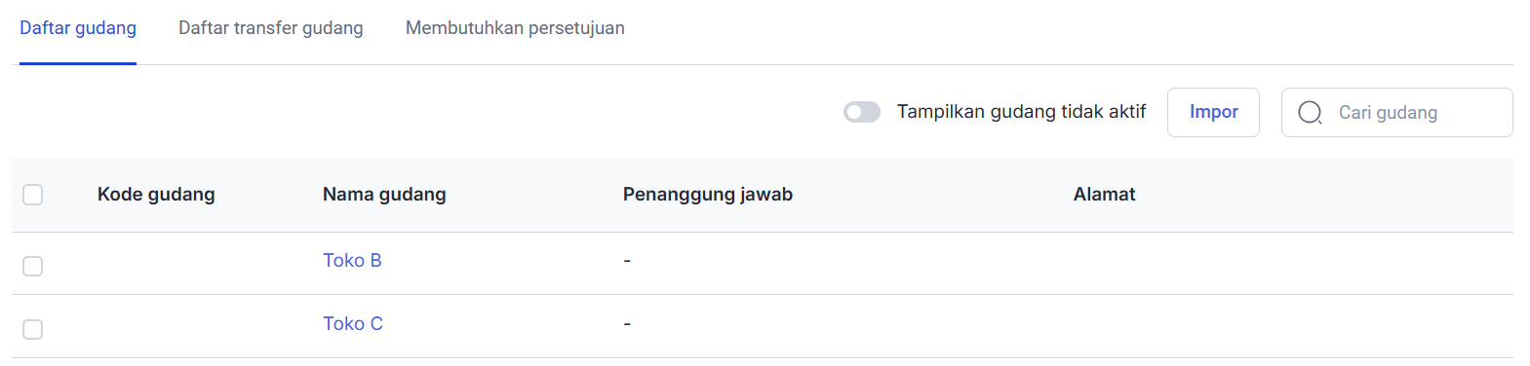
Task: Click the Kode gudang column header
Action: click(x=156, y=194)
